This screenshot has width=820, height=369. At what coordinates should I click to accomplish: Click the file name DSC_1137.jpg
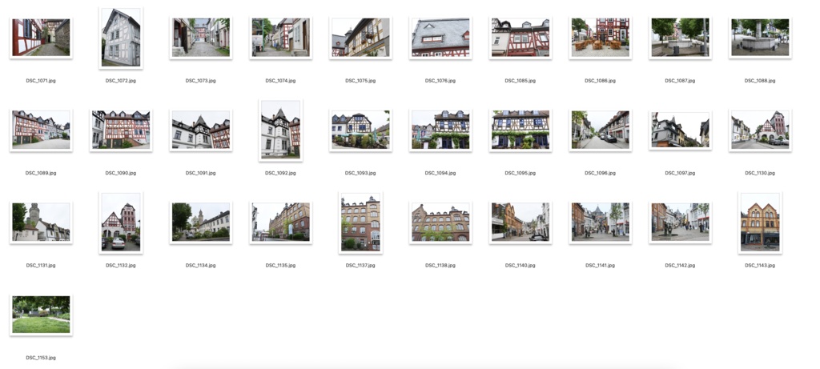(x=360, y=266)
